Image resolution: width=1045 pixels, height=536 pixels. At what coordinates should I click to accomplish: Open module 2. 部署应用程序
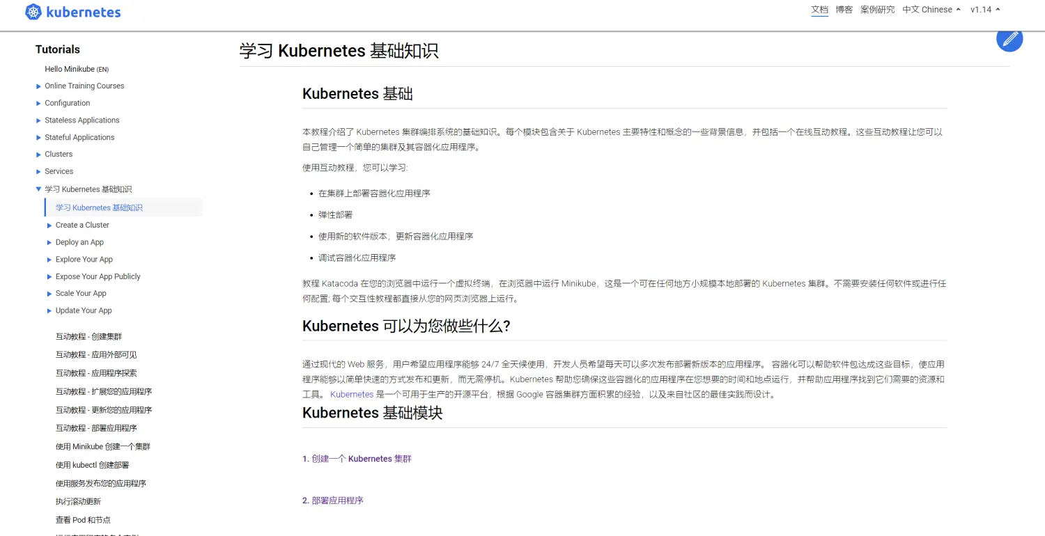pos(333,500)
